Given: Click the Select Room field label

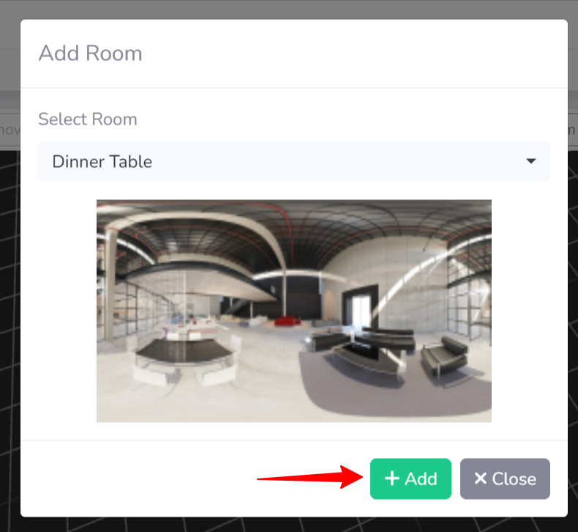Looking at the screenshot, I should tap(88, 119).
